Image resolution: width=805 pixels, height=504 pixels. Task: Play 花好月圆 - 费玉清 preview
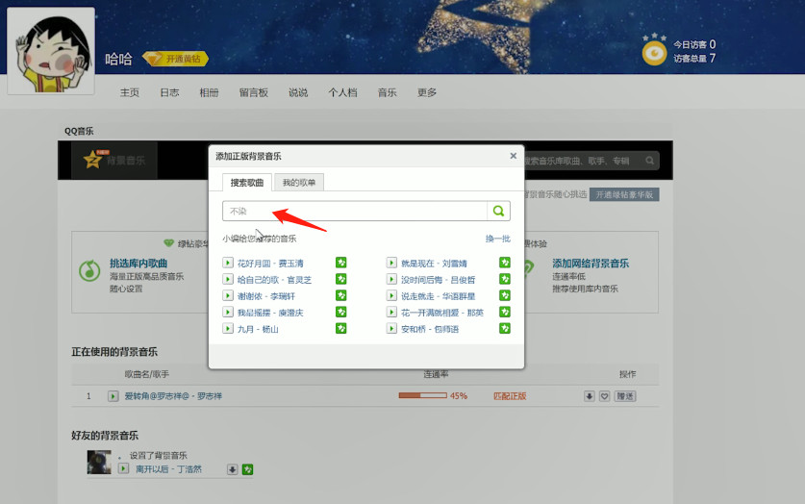[x=228, y=263]
